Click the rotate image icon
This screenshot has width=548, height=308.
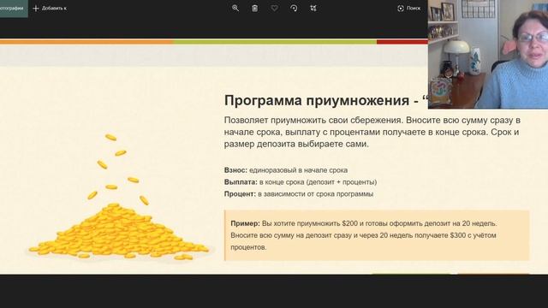[294, 8]
